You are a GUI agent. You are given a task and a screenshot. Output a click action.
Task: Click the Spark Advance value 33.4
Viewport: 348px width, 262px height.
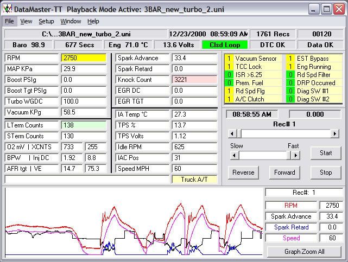194,58
